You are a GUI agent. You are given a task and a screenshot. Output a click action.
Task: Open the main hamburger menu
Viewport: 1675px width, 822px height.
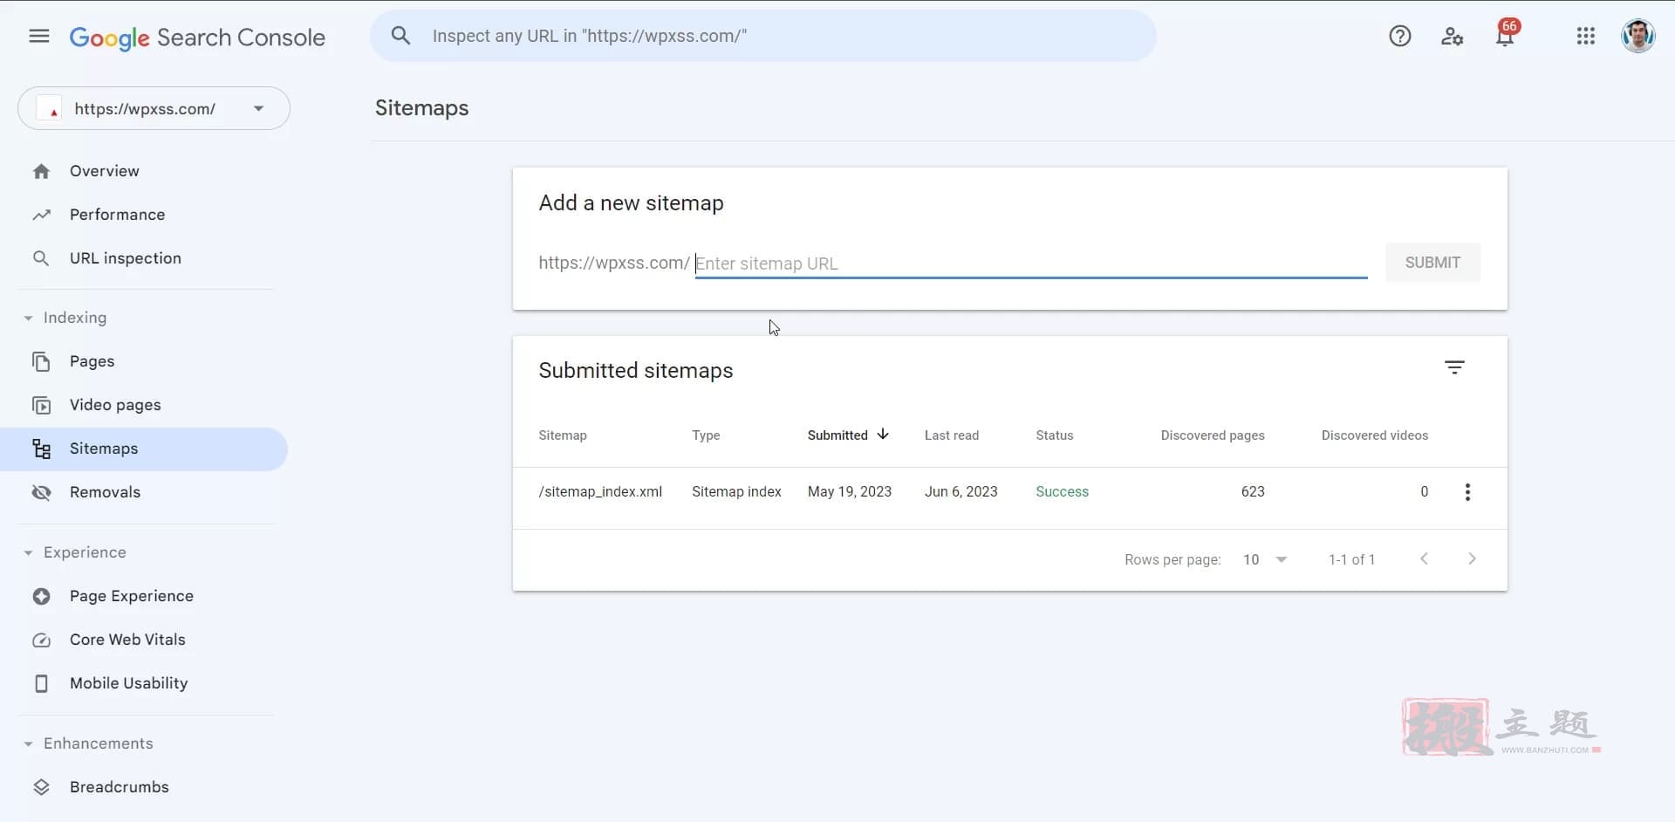click(x=39, y=36)
